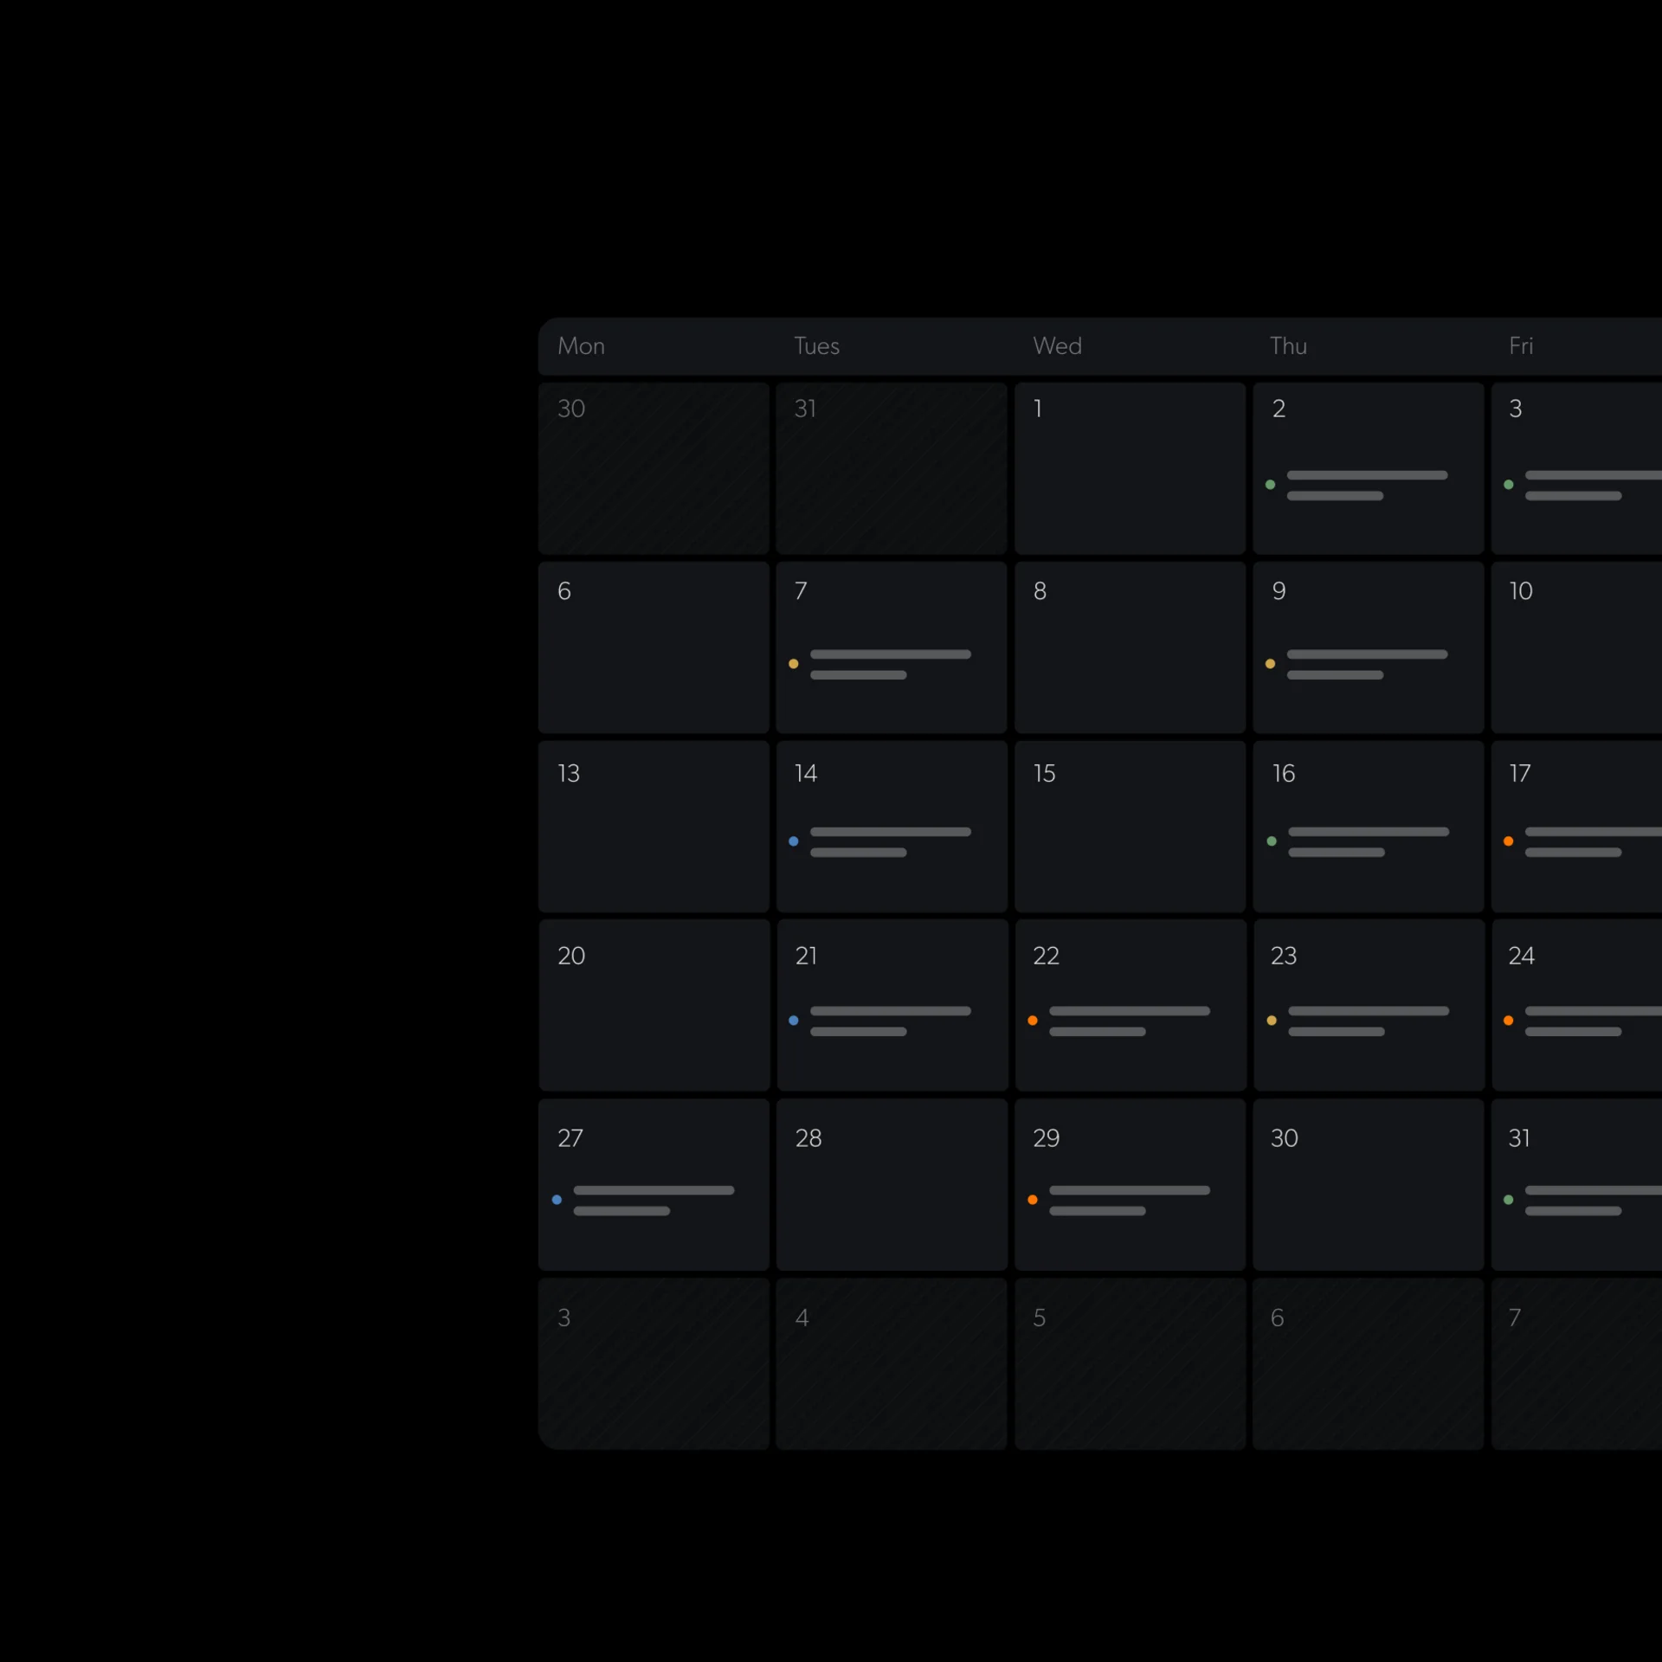Image resolution: width=1662 pixels, height=1662 pixels.
Task: Select the Tues column header
Action: pyautogui.click(x=816, y=346)
